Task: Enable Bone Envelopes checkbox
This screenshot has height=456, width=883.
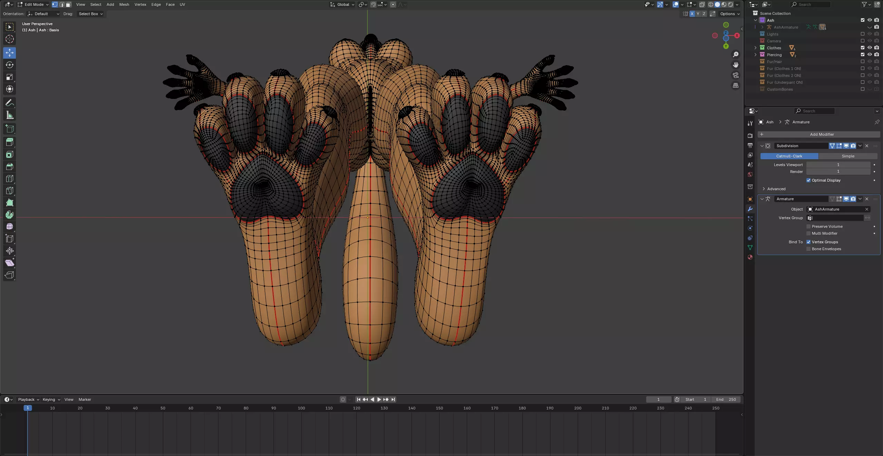Action: pyautogui.click(x=808, y=249)
